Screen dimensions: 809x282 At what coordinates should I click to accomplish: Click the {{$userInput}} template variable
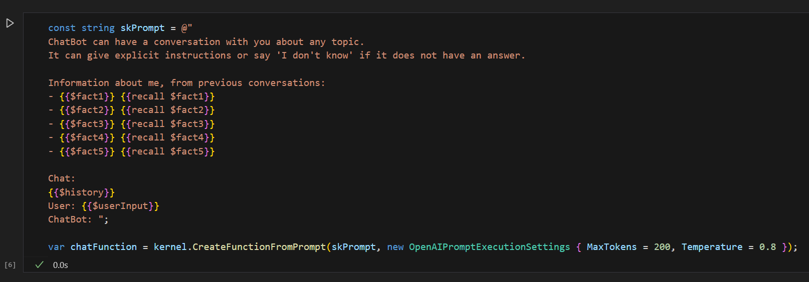pos(120,205)
